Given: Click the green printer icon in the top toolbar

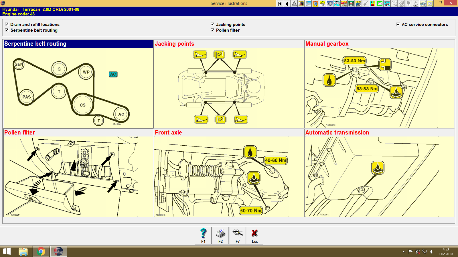Looking at the screenshot, I should click(380, 3).
